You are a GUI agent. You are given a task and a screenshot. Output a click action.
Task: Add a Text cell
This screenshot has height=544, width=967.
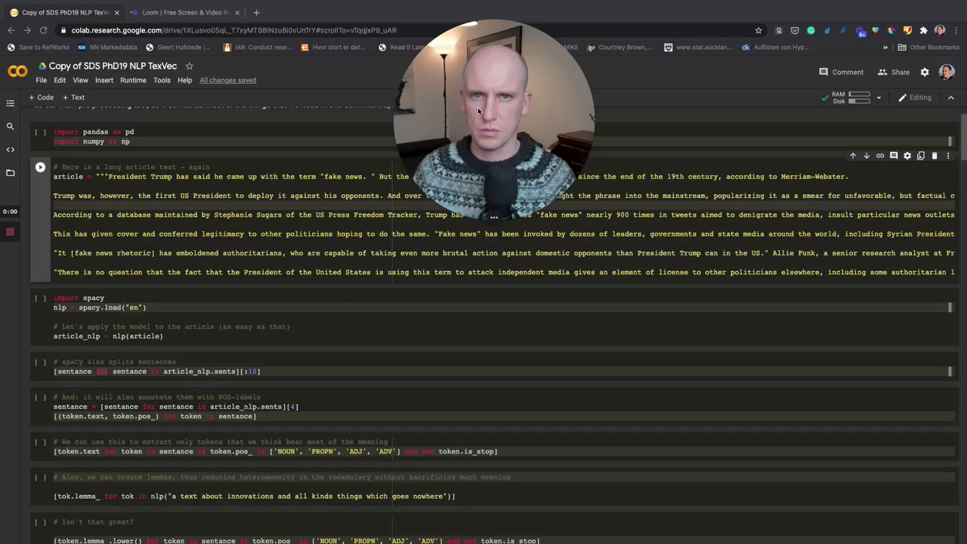pyautogui.click(x=73, y=97)
